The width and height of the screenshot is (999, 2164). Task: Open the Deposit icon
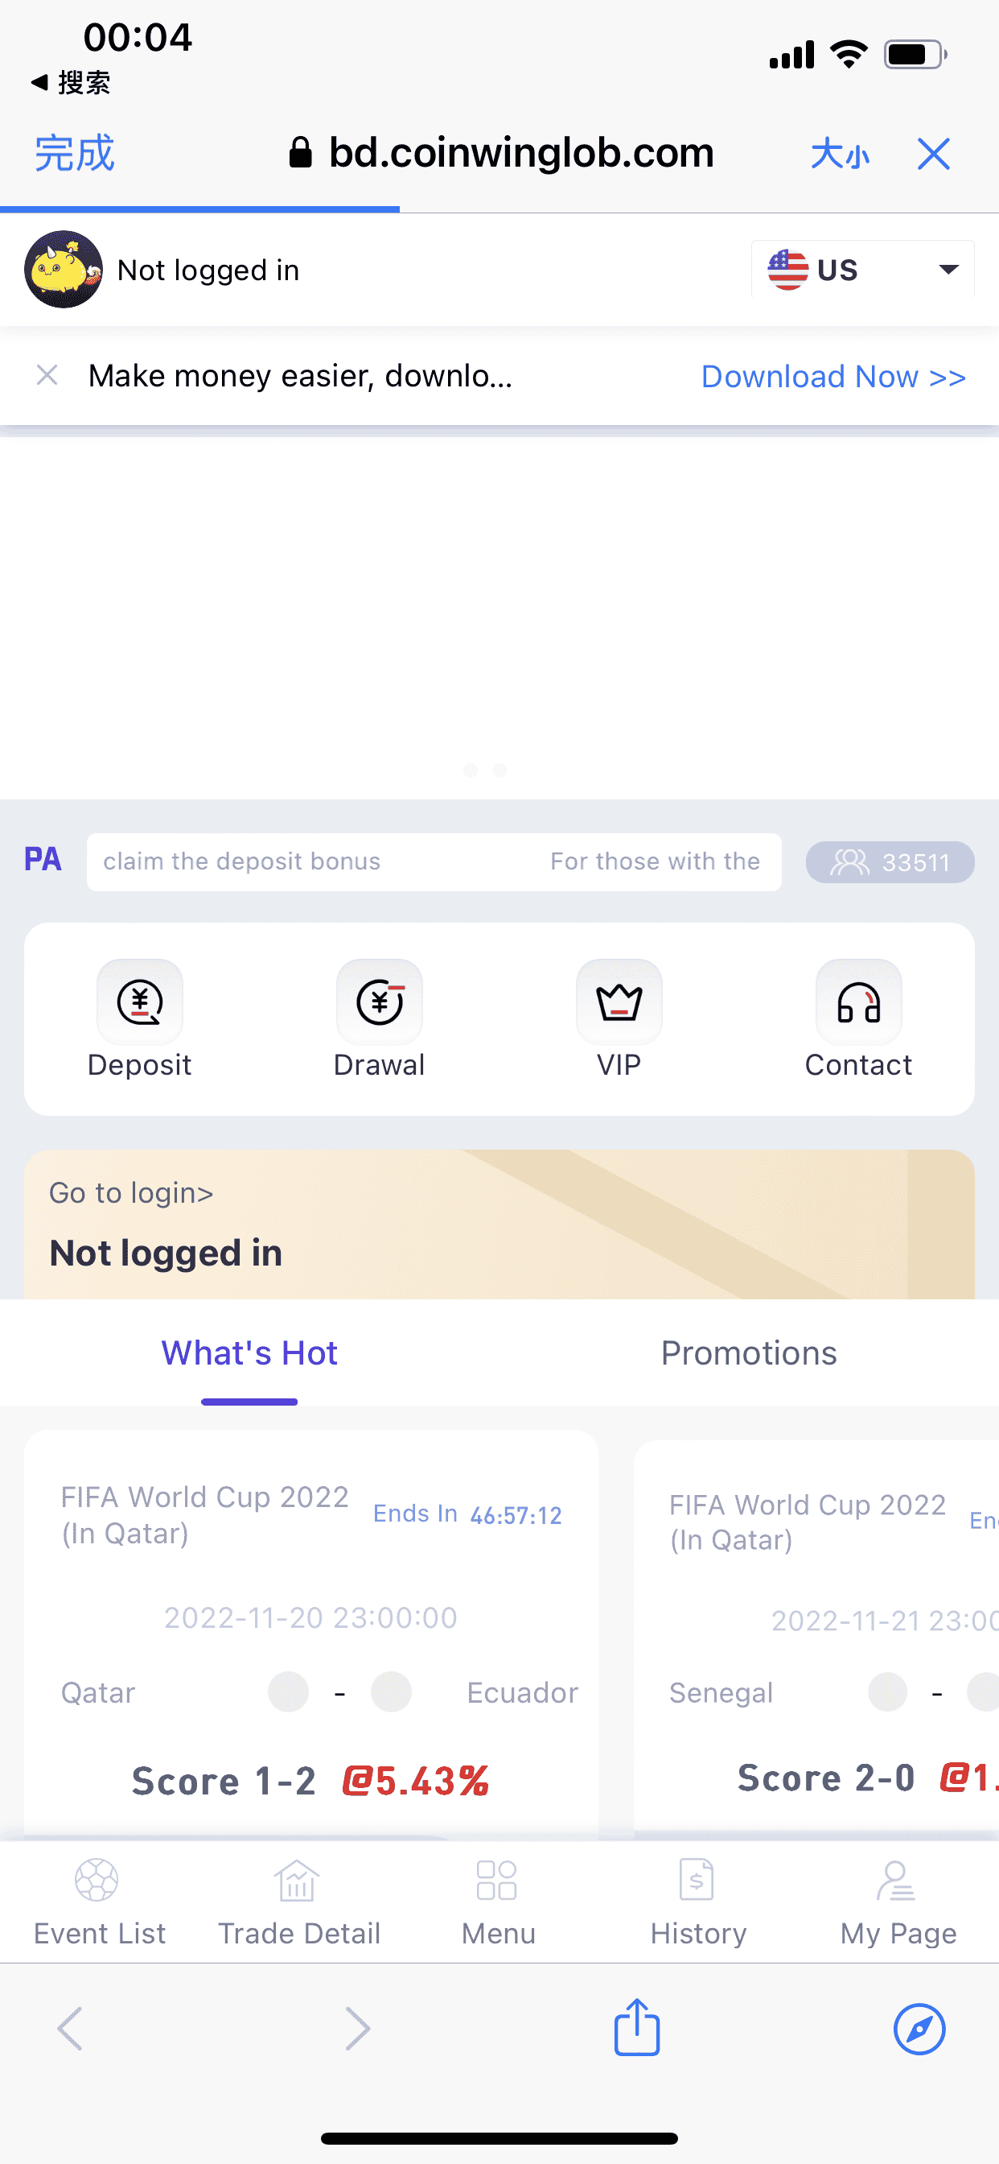pos(139,1001)
